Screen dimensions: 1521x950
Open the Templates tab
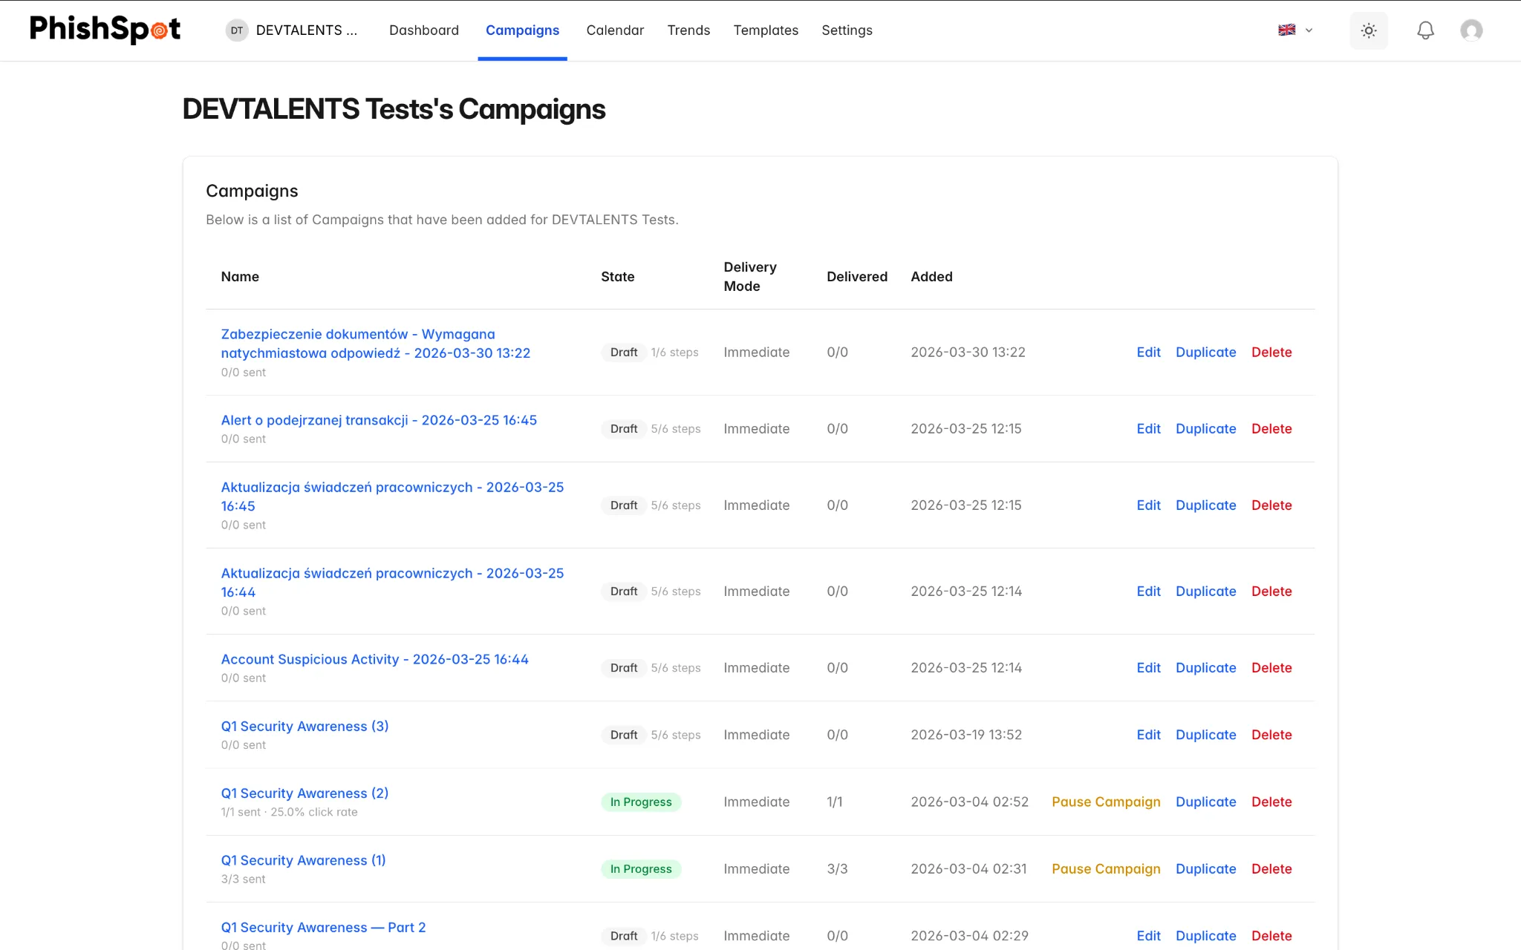pyautogui.click(x=766, y=30)
